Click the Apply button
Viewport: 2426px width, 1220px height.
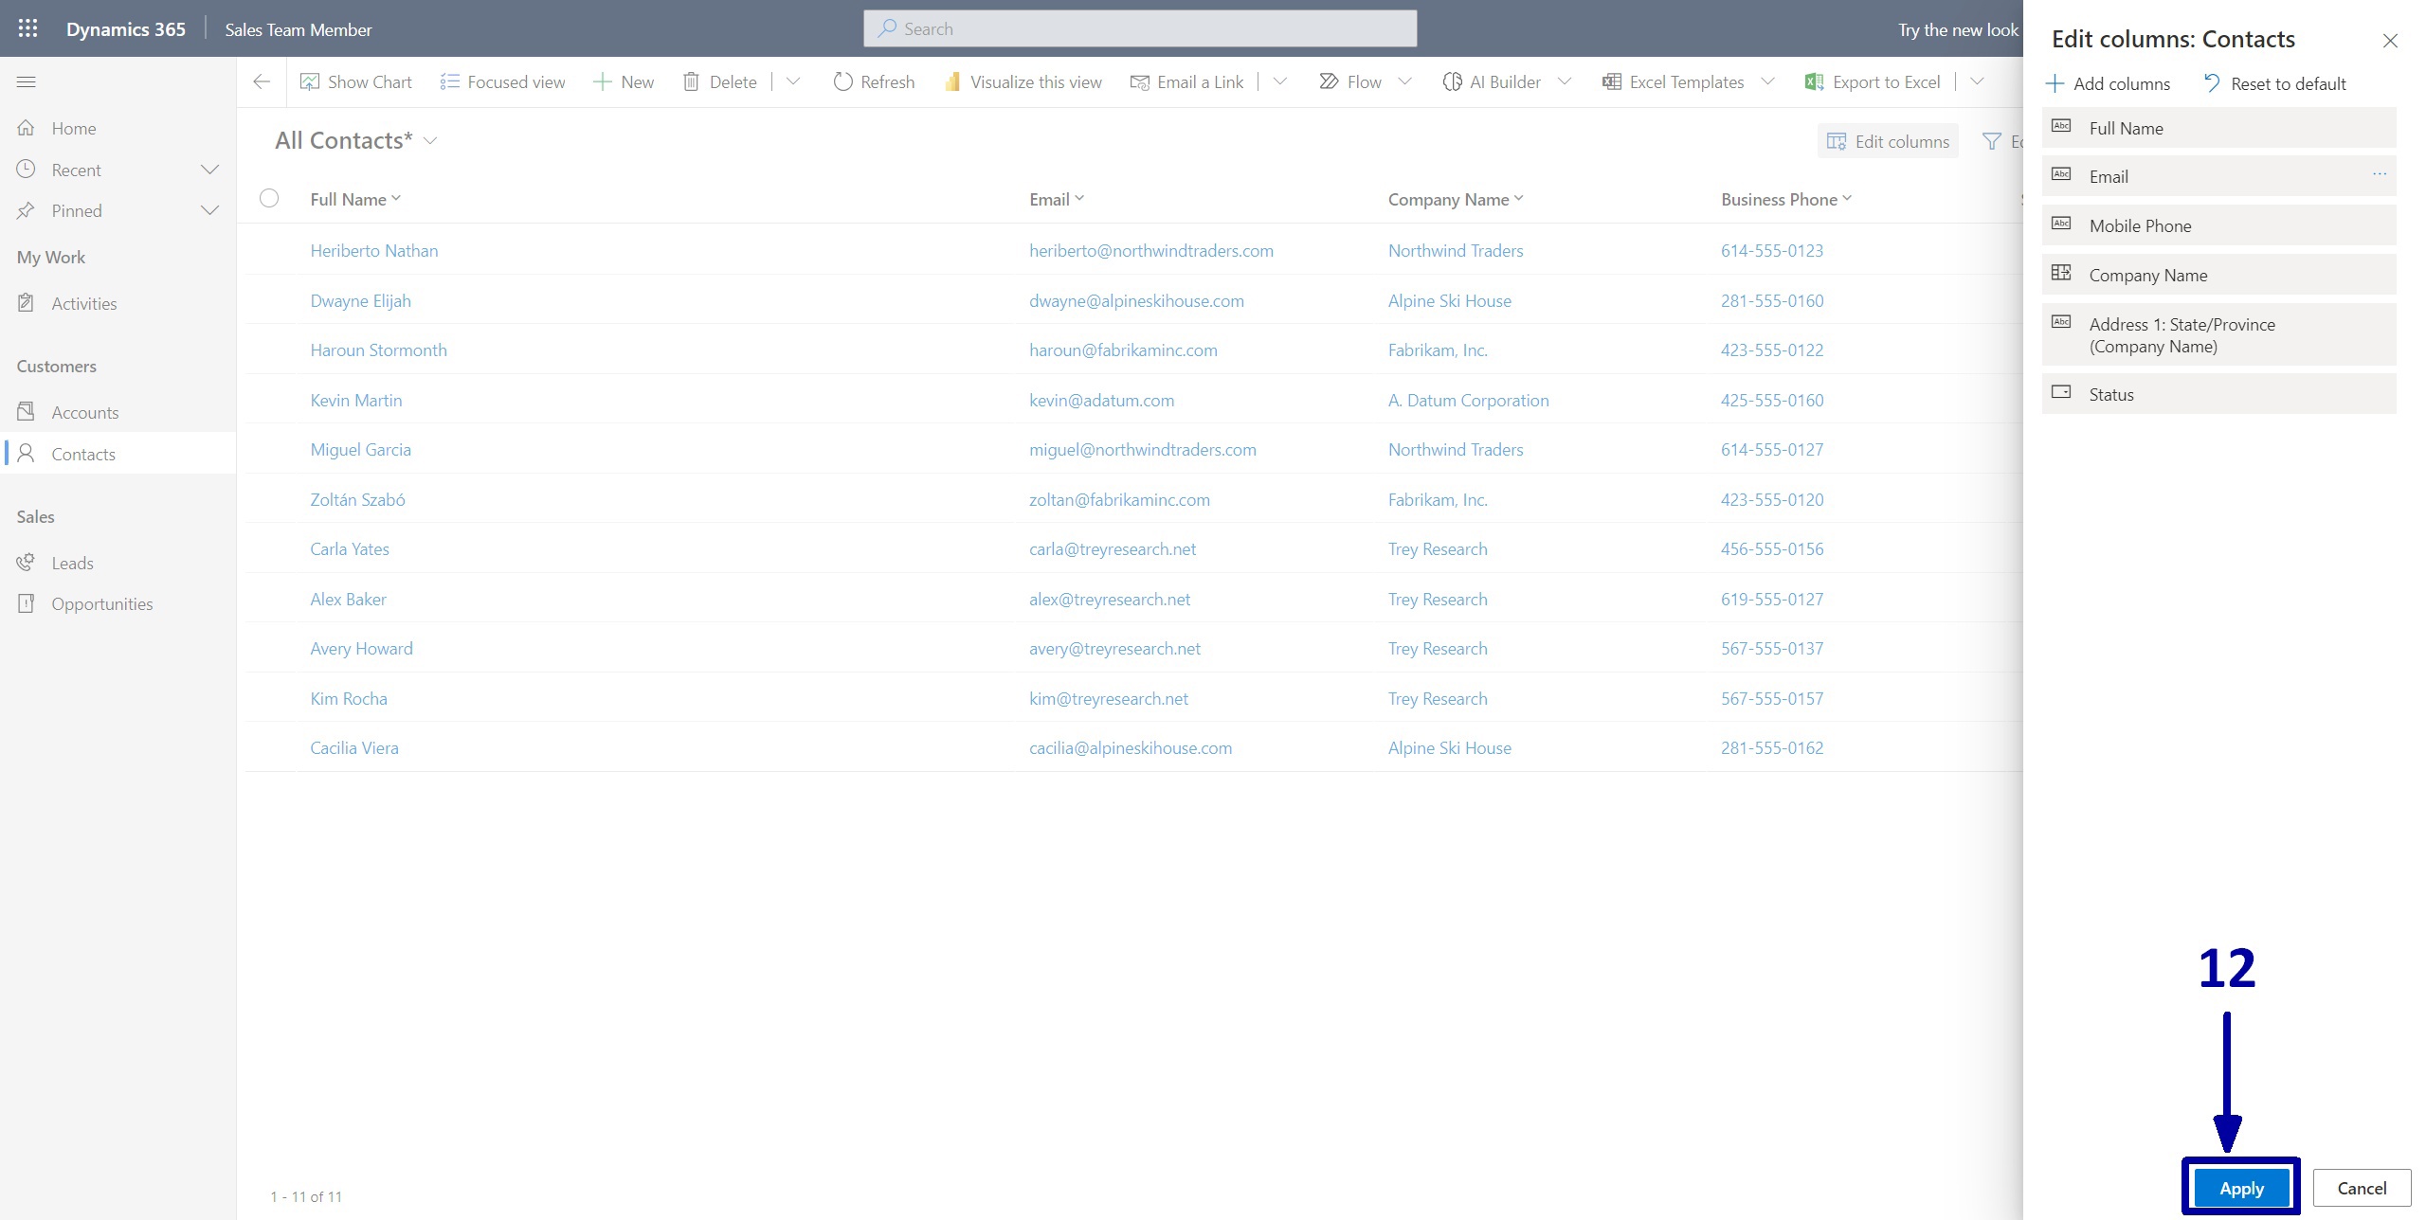2240,1188
